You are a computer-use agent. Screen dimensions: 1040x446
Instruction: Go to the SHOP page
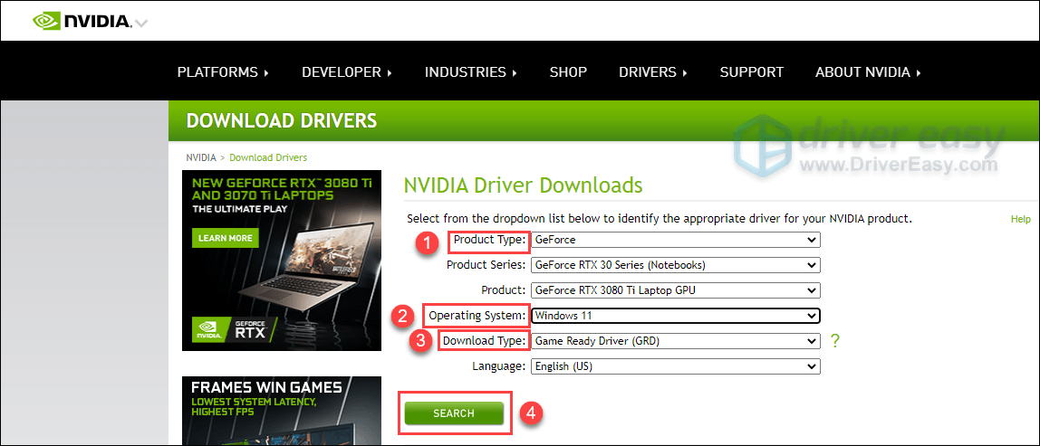(x=568, y=72)
